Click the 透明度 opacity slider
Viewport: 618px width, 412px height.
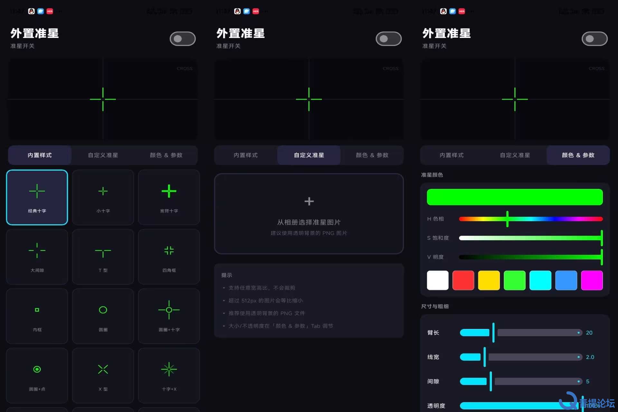521,406
